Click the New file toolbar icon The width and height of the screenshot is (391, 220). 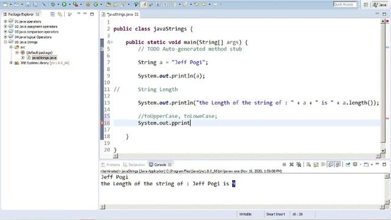[5, 4]
